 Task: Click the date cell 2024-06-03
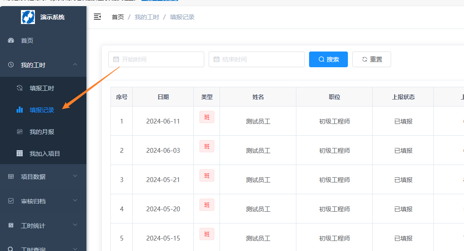(x=163, y=151)
